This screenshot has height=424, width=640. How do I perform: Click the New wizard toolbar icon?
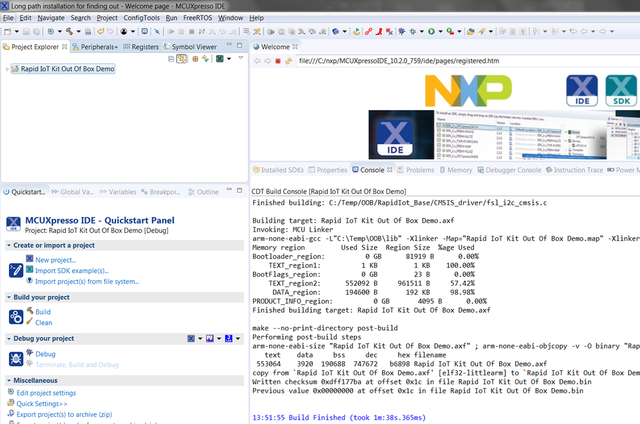click(x=7, y=31)
